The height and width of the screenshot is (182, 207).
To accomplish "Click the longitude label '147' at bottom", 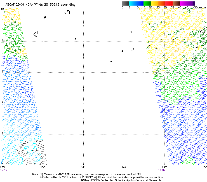I will pyautogui.click(x=164, y=167).
